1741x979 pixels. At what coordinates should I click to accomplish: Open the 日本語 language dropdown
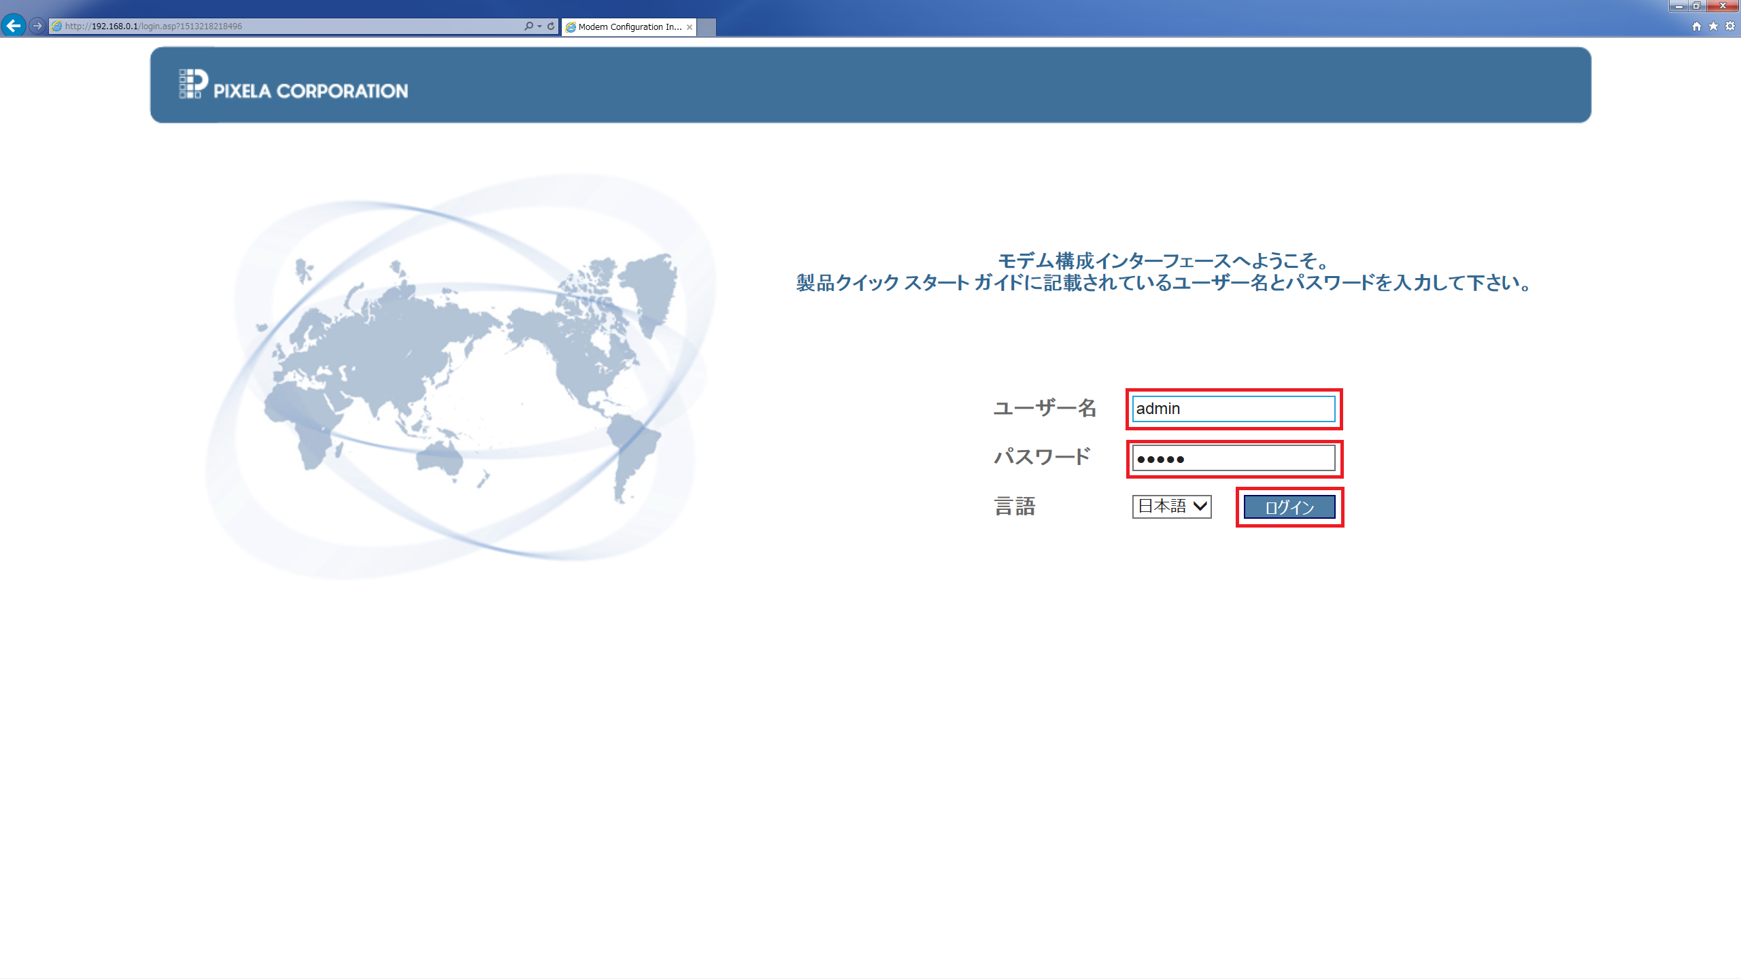(x=1171, y=506)
